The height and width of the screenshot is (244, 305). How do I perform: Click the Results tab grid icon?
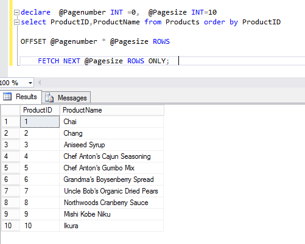tap(7, 97)
